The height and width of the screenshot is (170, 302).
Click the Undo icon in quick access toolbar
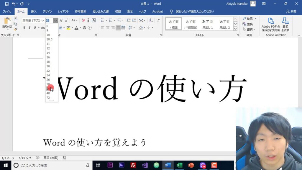click(x=14, y=4)
